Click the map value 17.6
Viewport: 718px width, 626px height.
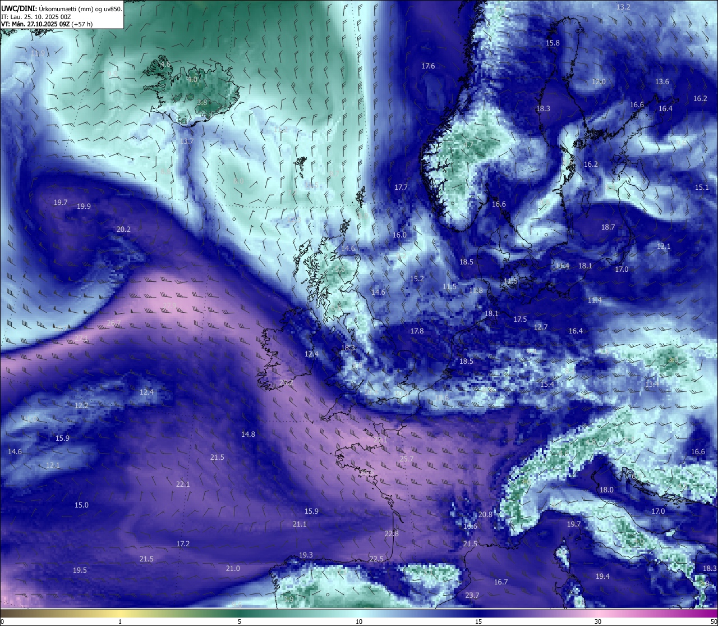point(428,66)
